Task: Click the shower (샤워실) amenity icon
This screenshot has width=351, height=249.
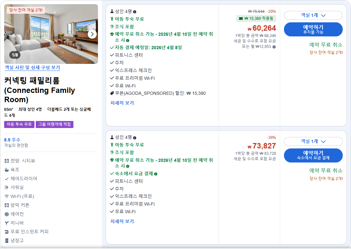Action: tap(7, 187)
